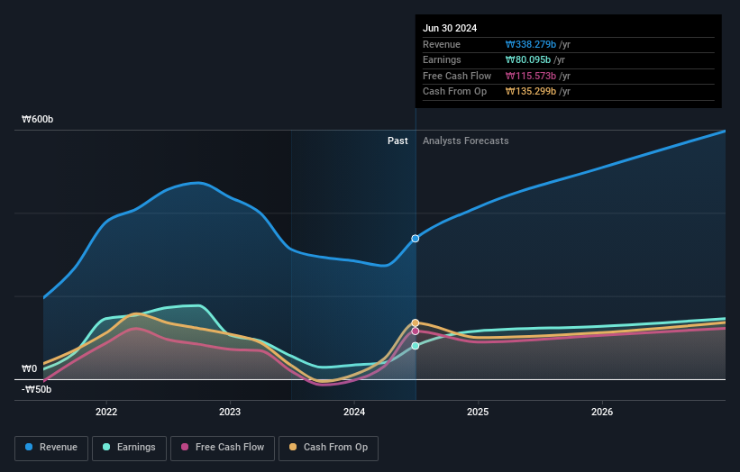Click the -₩50b y-axis label
Screen dimensions: 740x472
[36, 389]
